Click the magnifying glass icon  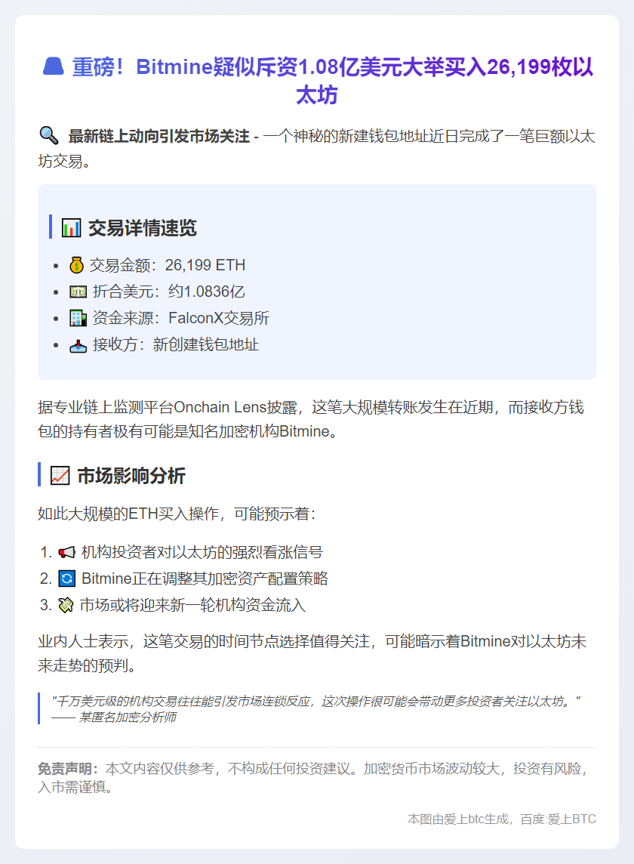[x=48, y=136]
